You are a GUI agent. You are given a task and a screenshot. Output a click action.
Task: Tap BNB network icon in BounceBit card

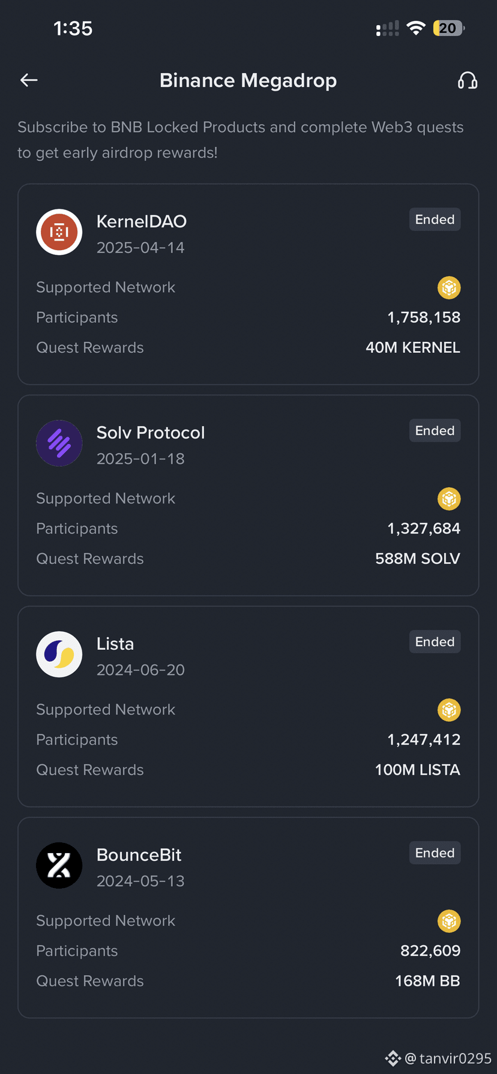click(x=449, y=922)
